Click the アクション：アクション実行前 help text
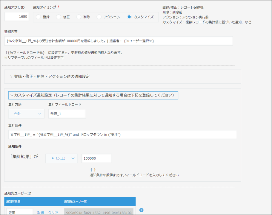 click(x=185, y=17)
